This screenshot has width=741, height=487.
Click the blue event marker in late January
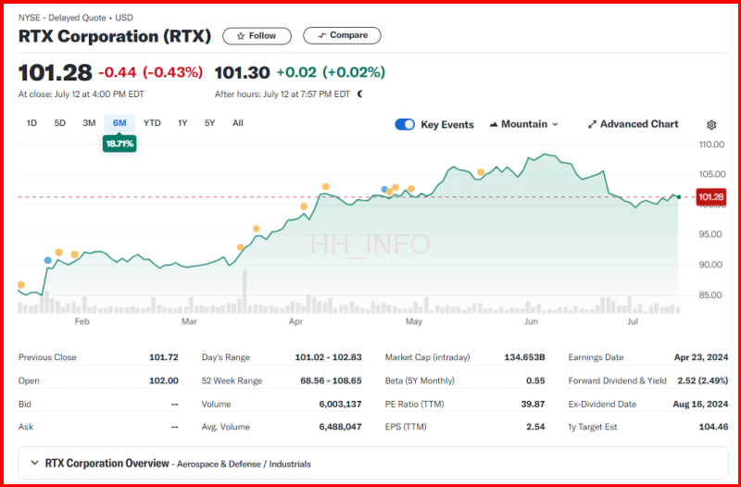[48, 260]
